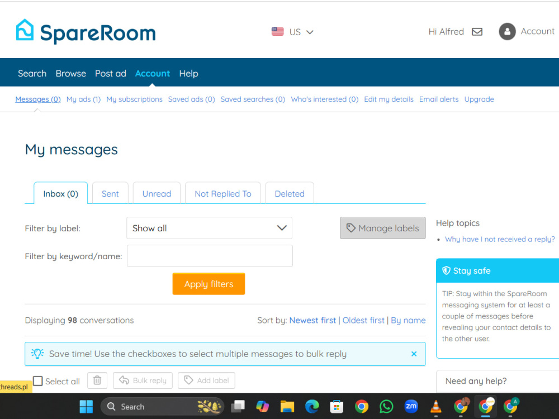Click Edit my details link
559x419 pixels.
point(389,99)
